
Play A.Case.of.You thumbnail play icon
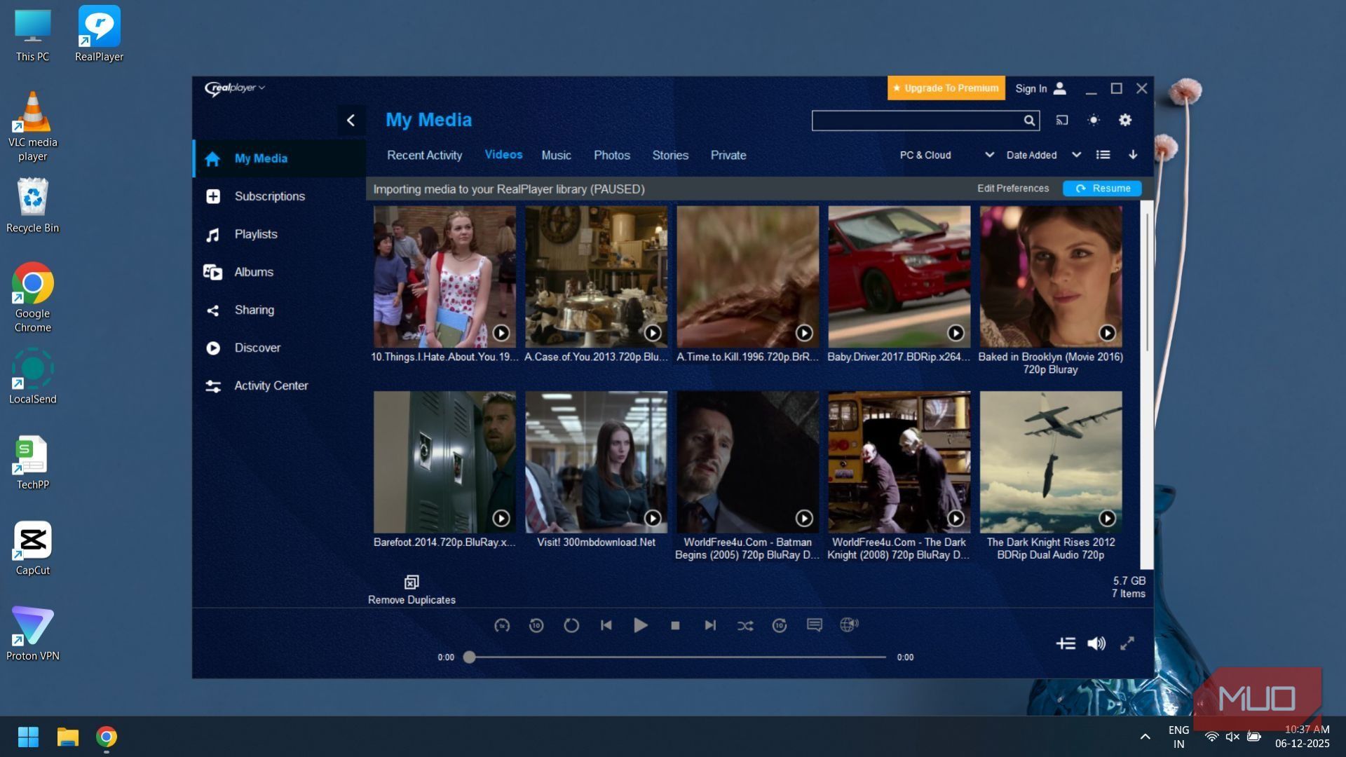(x=652, y=333)
